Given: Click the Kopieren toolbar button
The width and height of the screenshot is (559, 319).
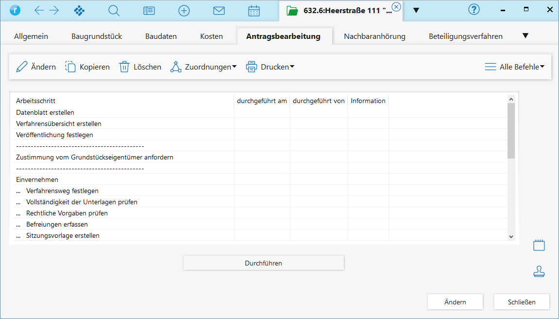Looking at the screenshot, I should pos(88,67).
